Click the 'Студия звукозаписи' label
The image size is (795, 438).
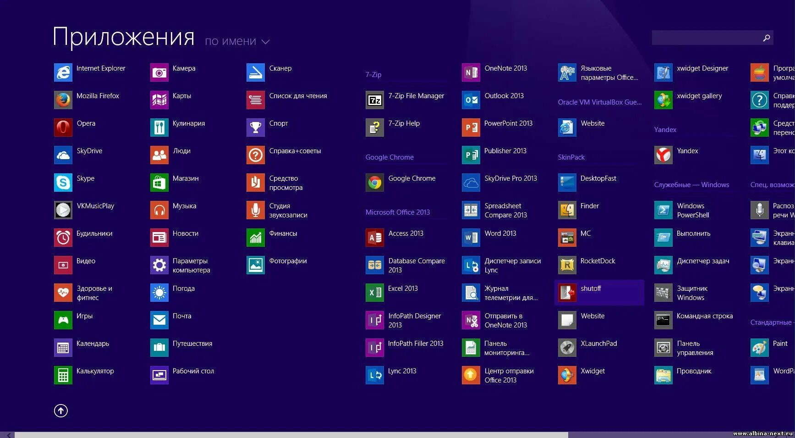click(288, 211)
